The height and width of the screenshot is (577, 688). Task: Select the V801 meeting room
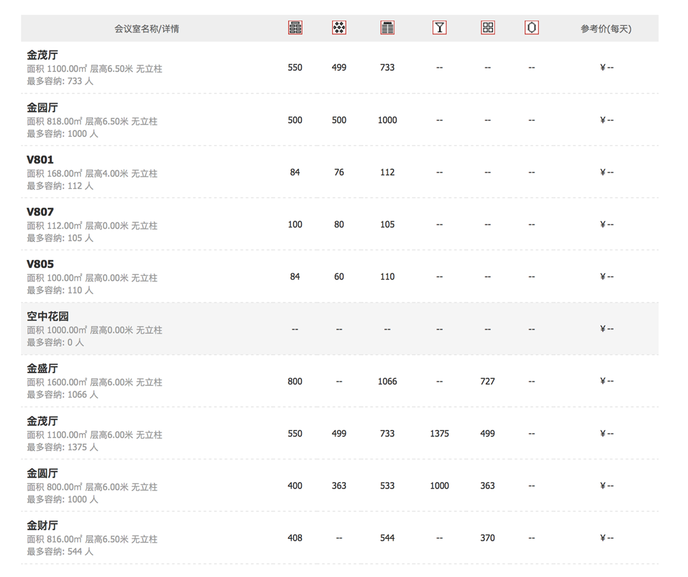(40, 160)
